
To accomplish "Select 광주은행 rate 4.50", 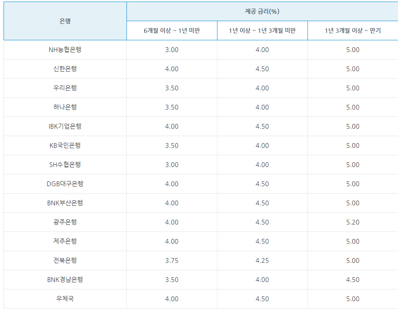I will point(262,222).
